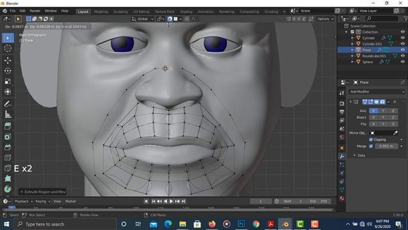This screenshot has width=408, height=230.
Task: Toggle visibility eye for Cylinder
Action: coord(402,38)
